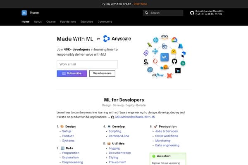The width and height of the screenshot is (248, 165).
Task: Click the dark blue Prefect-style logo
Action: tap(184, 54)
